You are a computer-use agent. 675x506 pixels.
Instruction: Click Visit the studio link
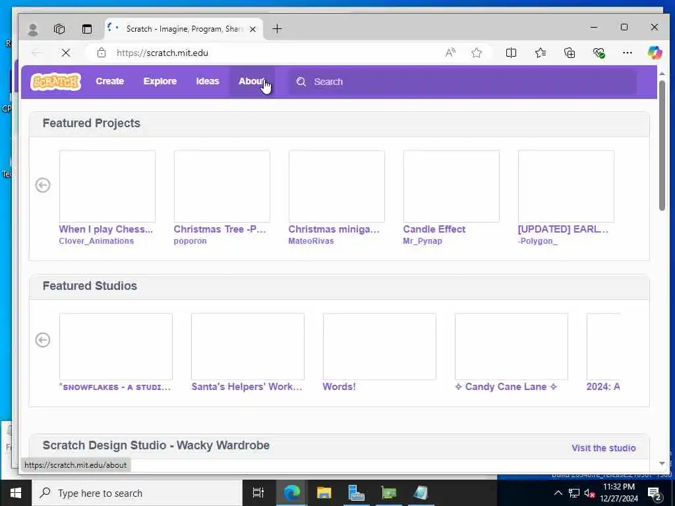pos(604,448)
